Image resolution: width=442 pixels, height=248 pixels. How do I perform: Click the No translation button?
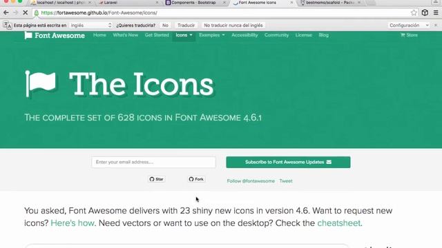click(165, 25)
